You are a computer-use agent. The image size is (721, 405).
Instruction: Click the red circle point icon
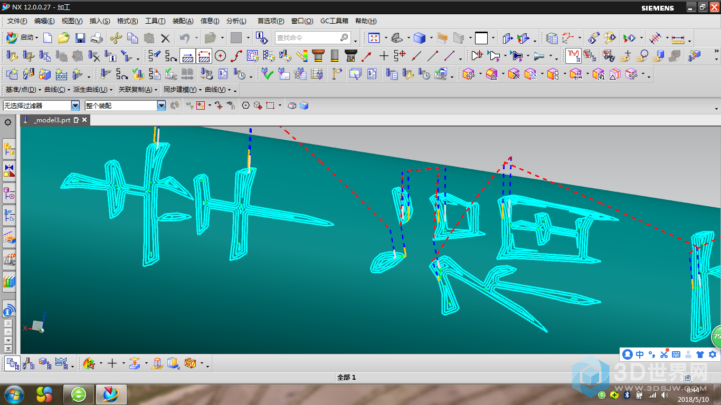pyautogui.click(x=220, y=55)
